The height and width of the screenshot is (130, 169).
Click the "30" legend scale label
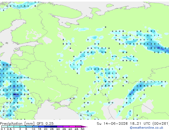point(58,129)
